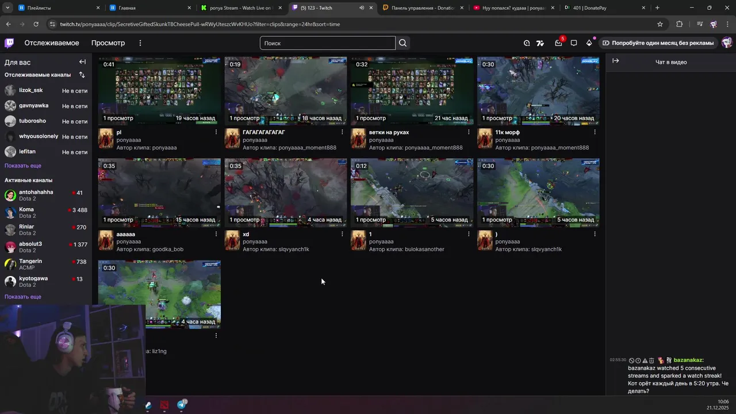Open Dota 2 red taskbar icon

coord(164,405)
